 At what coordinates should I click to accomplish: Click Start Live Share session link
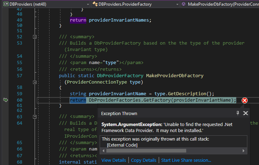(186, 160)
